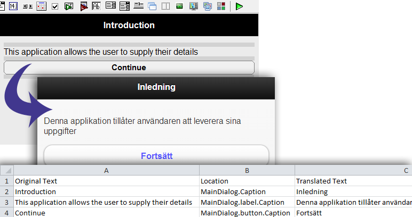Select the dotted rectangle frame tool
Viewport: 412px width, 217px height.
(165, 6)
